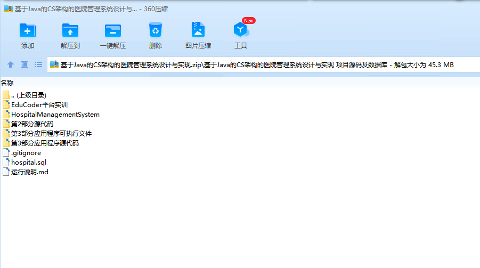The image size is (480, 268).
Task: Click the archive path address field
Action: point(264,64)
